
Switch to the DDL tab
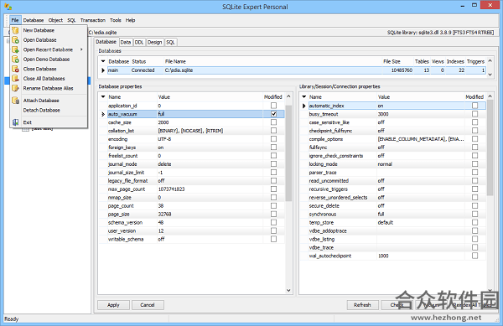pyautogui.click(x=139, y=42)
